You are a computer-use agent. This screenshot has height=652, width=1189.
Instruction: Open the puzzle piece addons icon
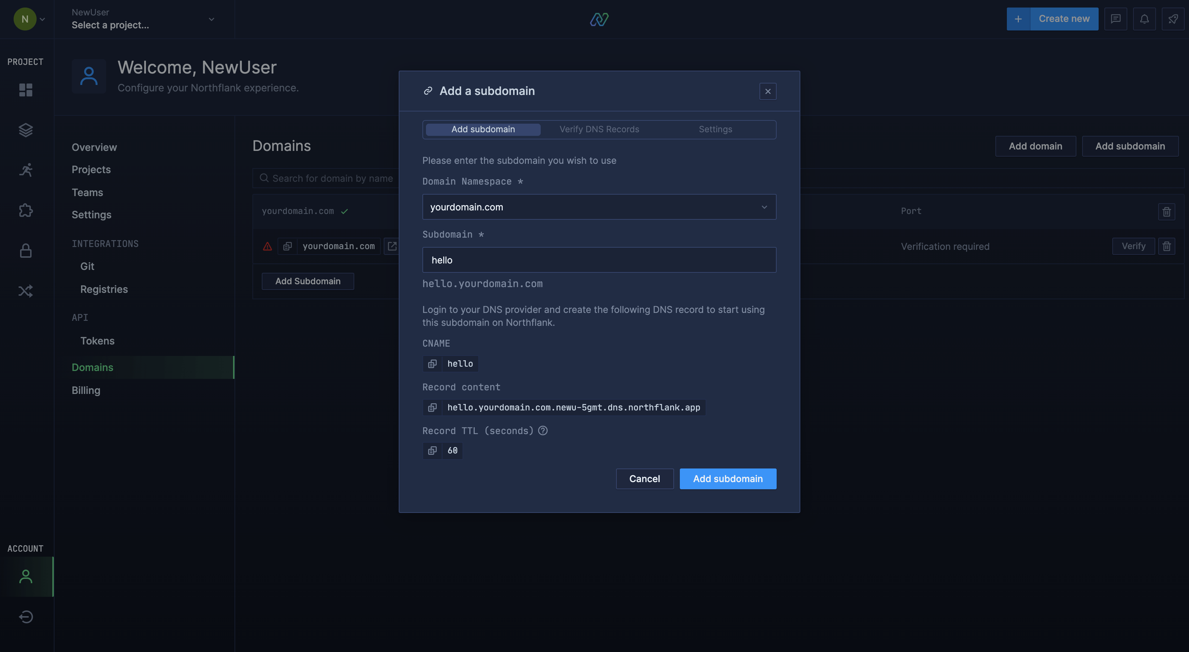click(x=26, y=210)
